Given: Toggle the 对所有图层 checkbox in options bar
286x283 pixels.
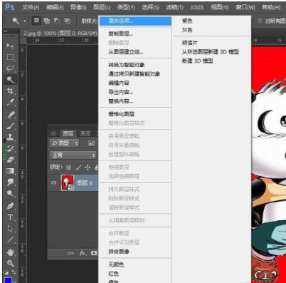Looking at the screenshot, I should click(260, 21).
